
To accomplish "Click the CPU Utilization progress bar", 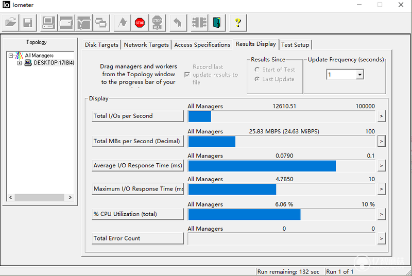I will pos(281,215).
